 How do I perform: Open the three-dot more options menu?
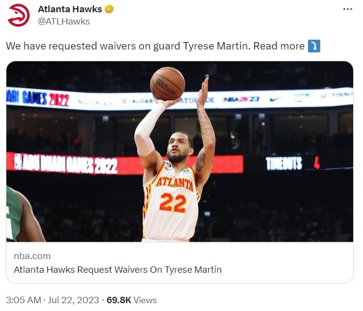(x=347, y=9)
